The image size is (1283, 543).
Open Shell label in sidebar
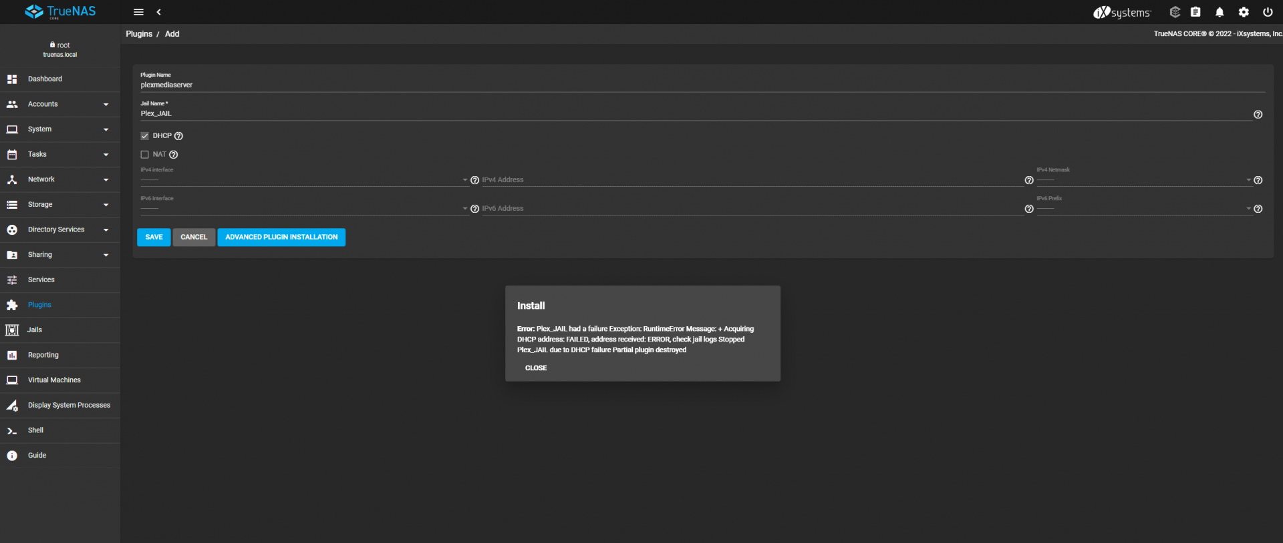click(x=35, y=431)
